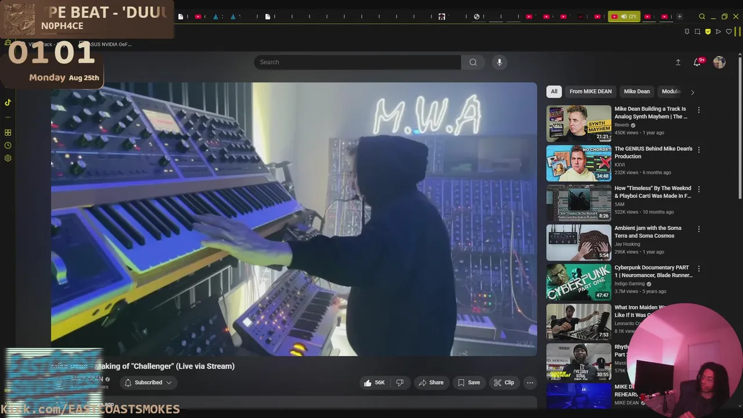Open Synth Mayhem thumbnail 21:21
Viewport: 743px width, 418px height.
579,123
